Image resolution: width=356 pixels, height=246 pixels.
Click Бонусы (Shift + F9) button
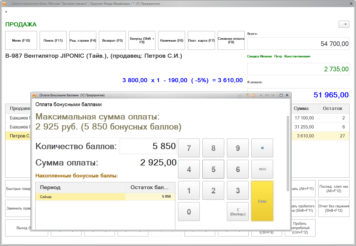(142, 41)
